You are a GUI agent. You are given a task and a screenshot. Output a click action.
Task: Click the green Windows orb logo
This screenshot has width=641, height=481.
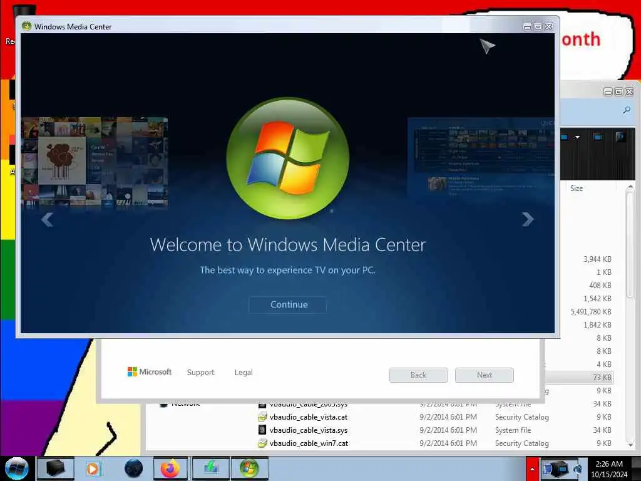288,158
